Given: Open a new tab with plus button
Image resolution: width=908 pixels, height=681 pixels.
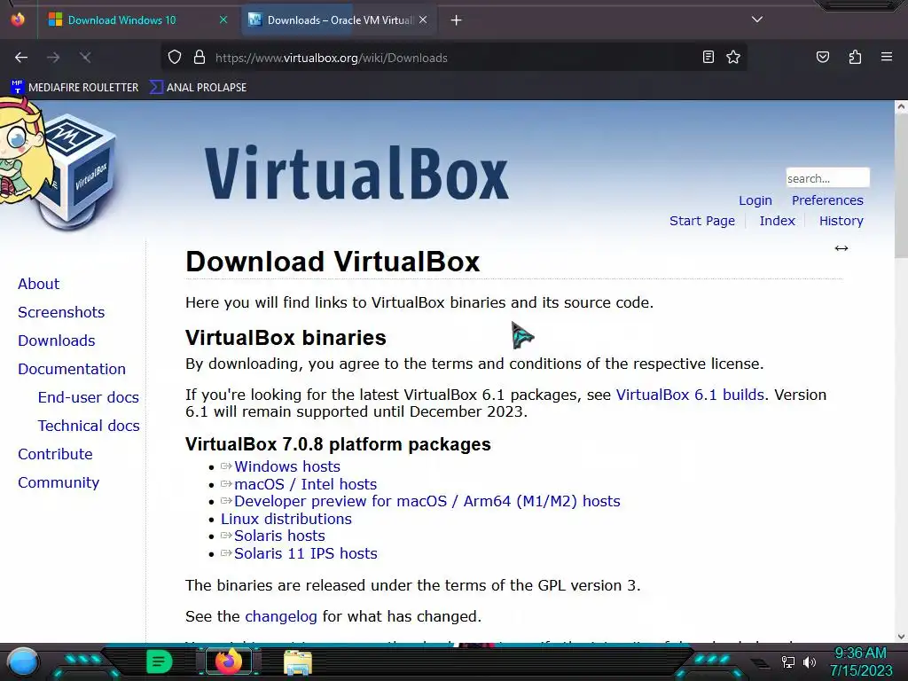Looking at the screenshot, I should click(456, 20).
